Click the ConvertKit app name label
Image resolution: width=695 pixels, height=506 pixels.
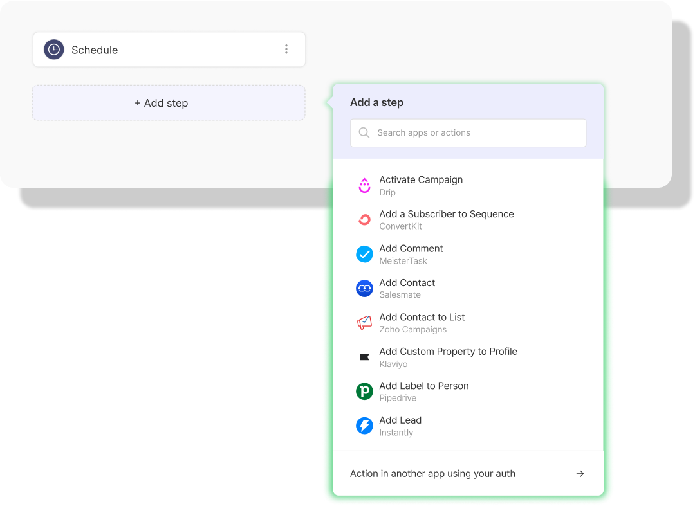(x=400, y=226)
